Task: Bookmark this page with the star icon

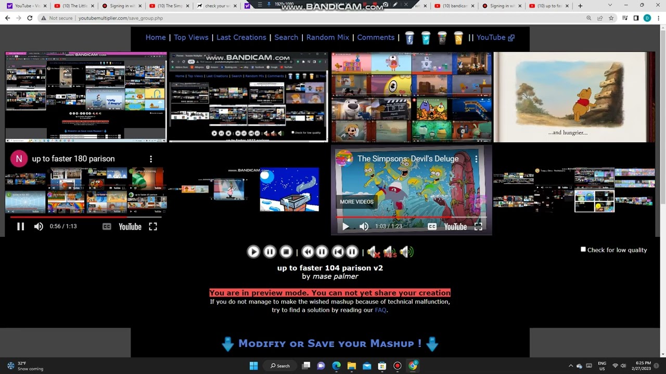Action: 611,18
